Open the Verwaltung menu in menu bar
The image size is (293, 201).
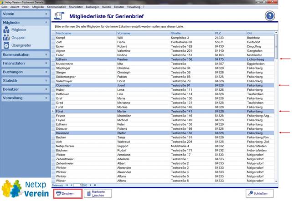coord(134,7)
